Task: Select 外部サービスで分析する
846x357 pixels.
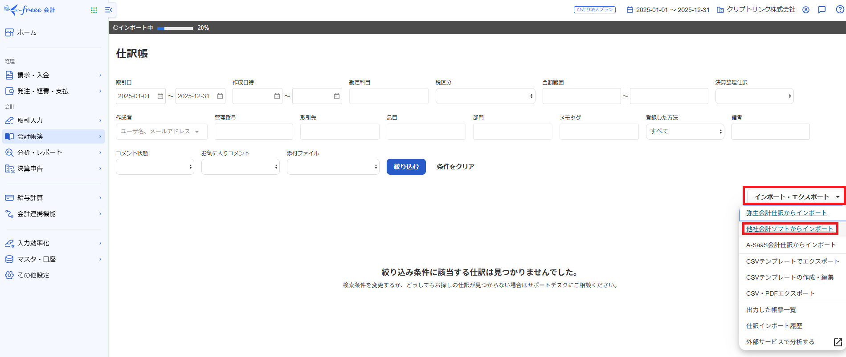Action: point(780,342)
